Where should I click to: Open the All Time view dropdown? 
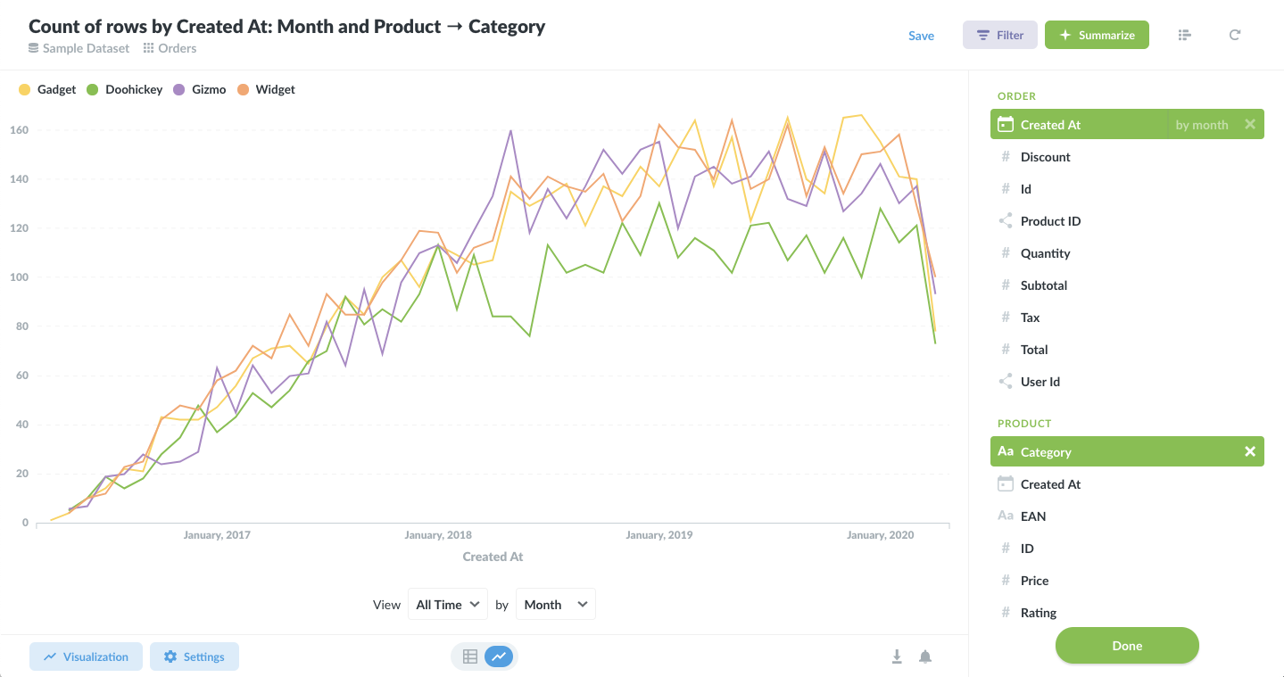(448, 605)
